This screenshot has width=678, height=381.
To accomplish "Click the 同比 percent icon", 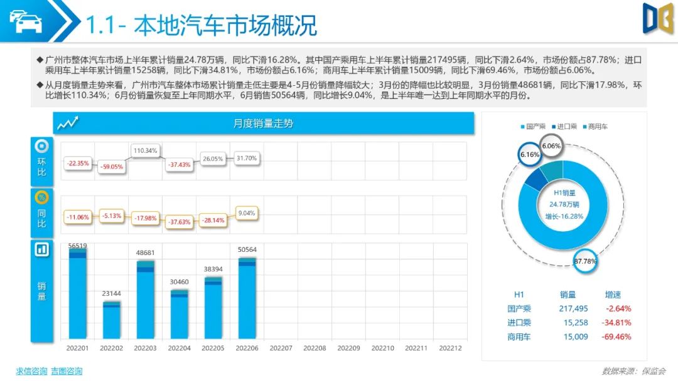I will click(41, 197).
